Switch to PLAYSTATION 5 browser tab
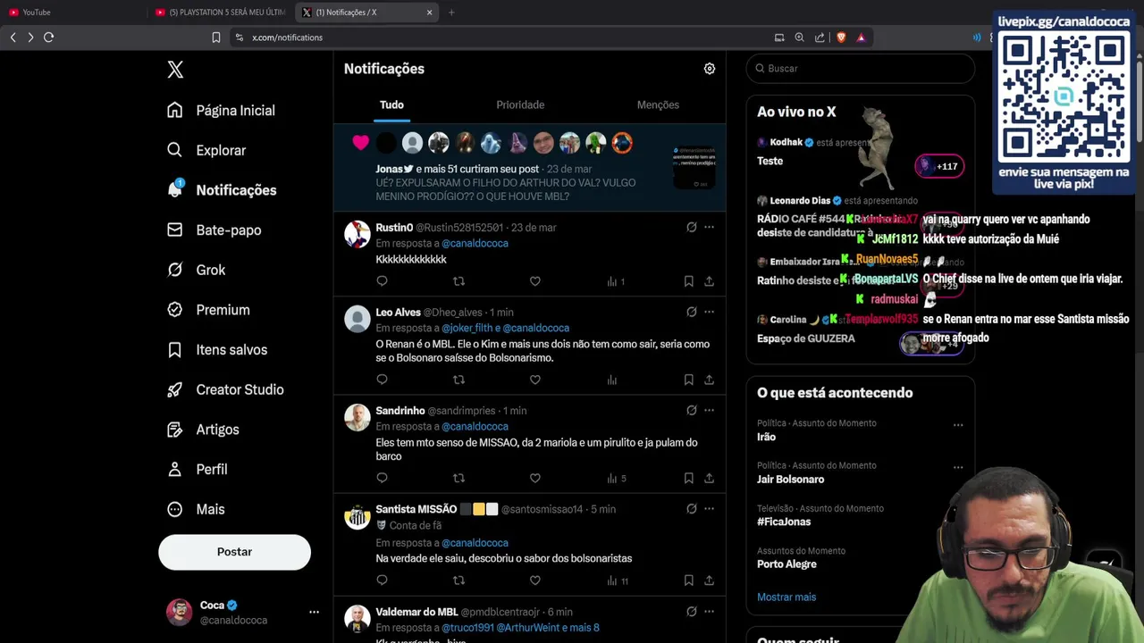The width and height of the screenshot is (1144, 643). click(x=221, y=13)
